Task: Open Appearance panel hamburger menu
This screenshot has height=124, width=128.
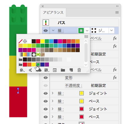Action: (x=117, y=13)
